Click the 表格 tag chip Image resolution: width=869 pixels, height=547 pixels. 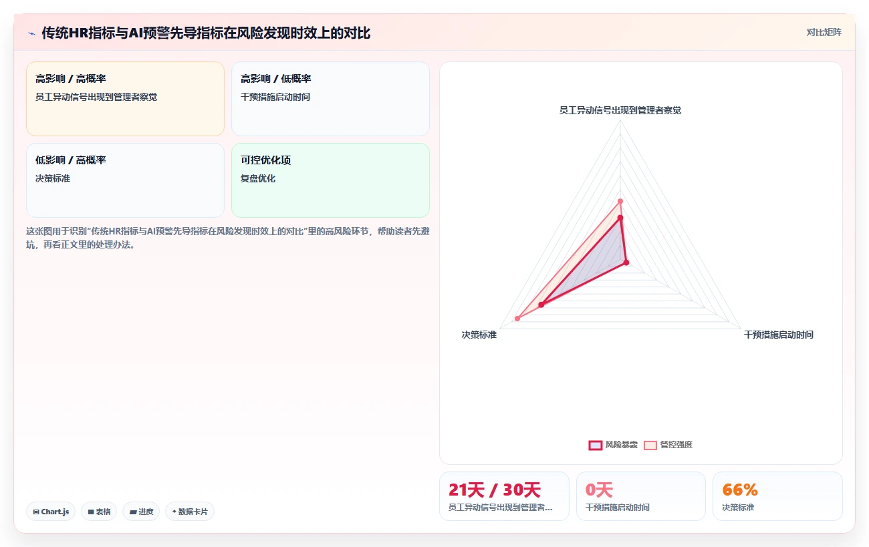click(99, 512)
